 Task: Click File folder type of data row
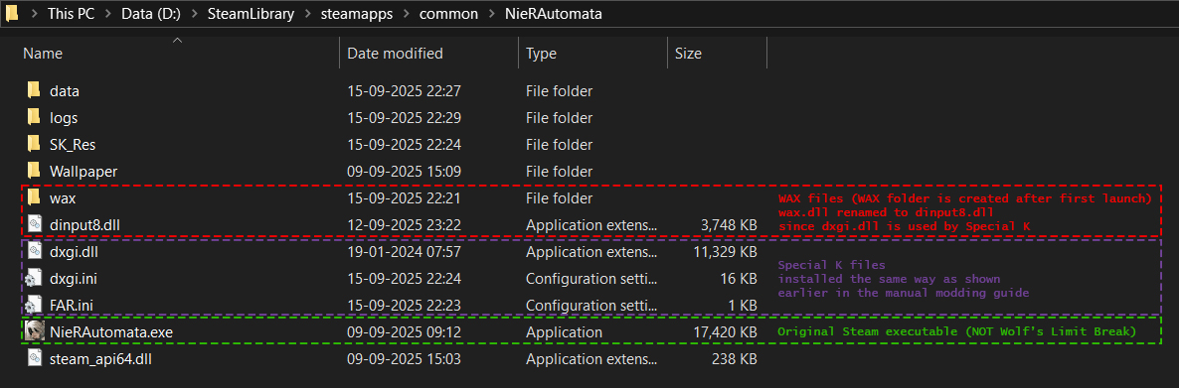(x=560, y=91)
